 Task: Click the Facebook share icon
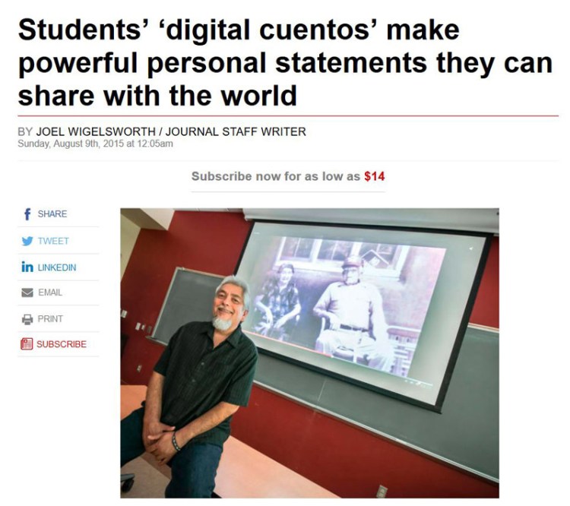27,214
